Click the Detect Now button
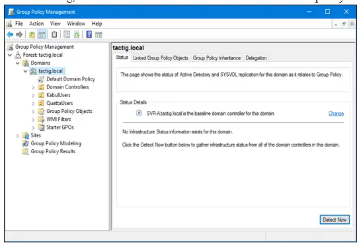361x245 pixels. point(335,220)
